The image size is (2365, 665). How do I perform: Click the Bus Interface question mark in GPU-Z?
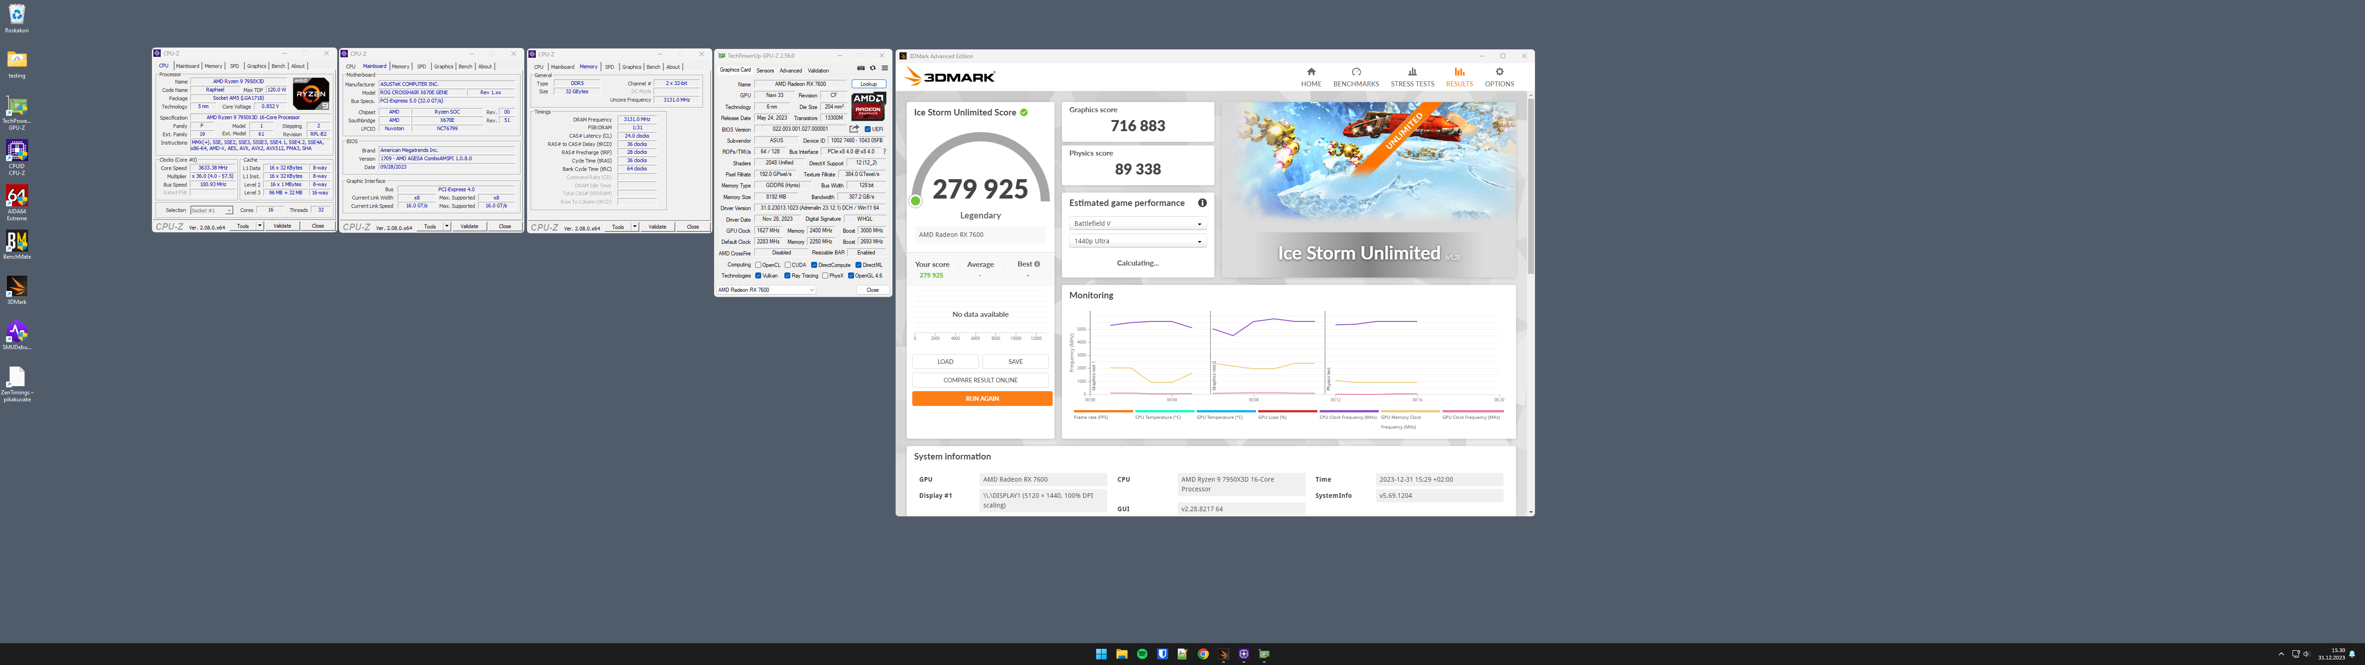click(884, 151)
